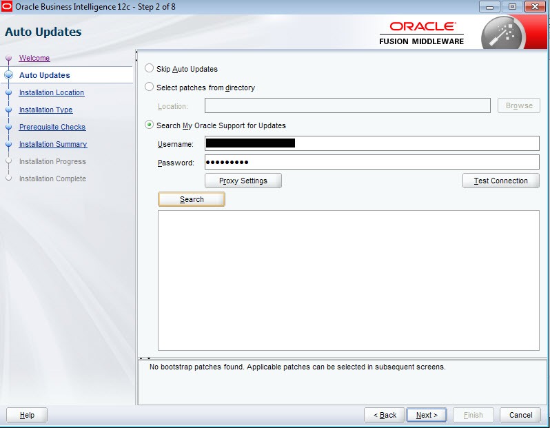Image resolution: width=550 pixels, height=428 pixels.
Task: Click the Oracle Fusion Middleware logo
Action: tap(422, 33)
